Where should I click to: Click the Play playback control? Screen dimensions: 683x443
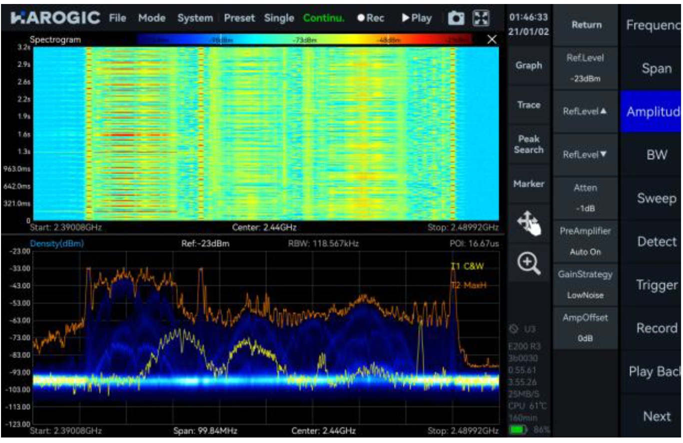(417, 18)
